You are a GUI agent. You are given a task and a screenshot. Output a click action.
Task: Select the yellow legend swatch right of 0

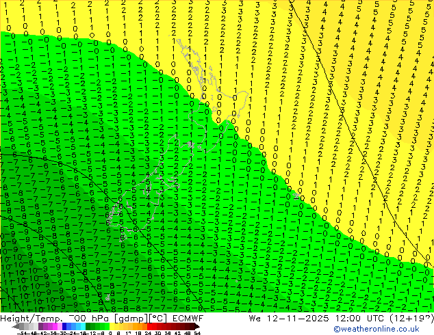[x=112, y=326]
